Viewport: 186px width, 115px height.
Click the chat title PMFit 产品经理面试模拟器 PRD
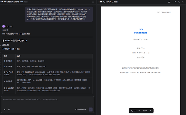point(12,2)
